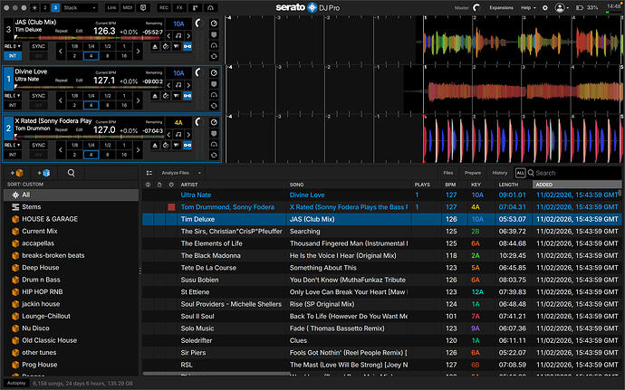The width and height of the screenshot is (625, 390).
Task: Toggle SYNC on Divine Love deck
Action: click(x=39, y=96)
